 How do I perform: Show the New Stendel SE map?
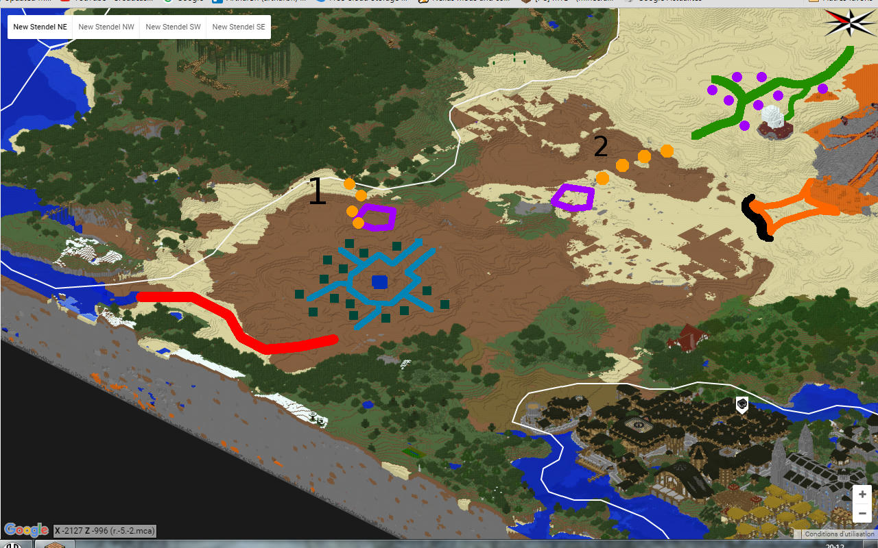[238, 27]
